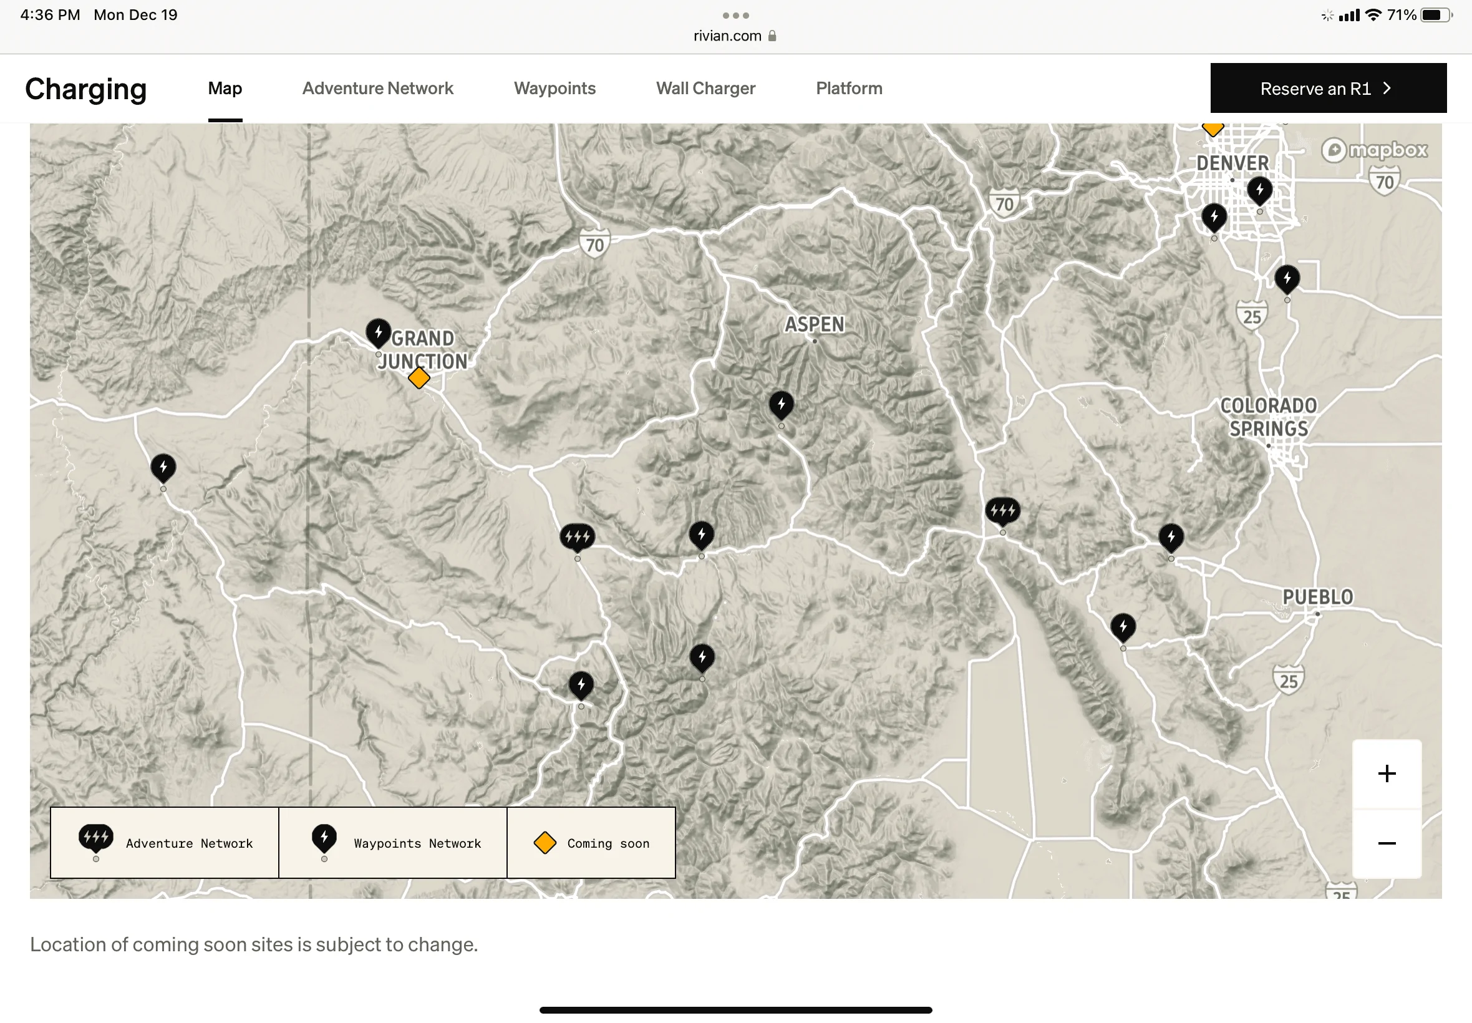
Task: Open the Waypoints pin just right of the western Adventure Network pin
Action: click(x=702, y=536)
